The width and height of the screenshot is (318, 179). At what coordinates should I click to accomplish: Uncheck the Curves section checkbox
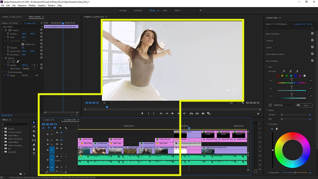[312, 47]
